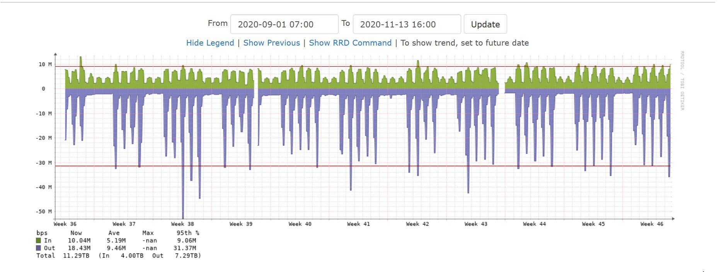
Task: Click the From date input field
Action: (284, 24)
